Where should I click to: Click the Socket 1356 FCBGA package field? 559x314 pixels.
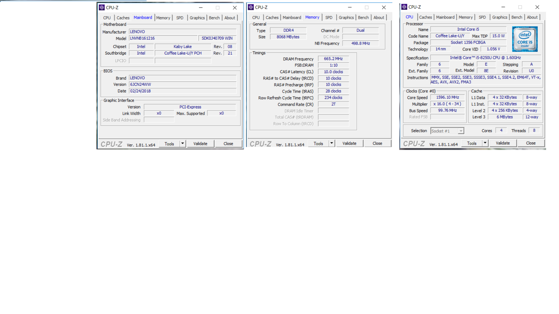coord(468,42)
